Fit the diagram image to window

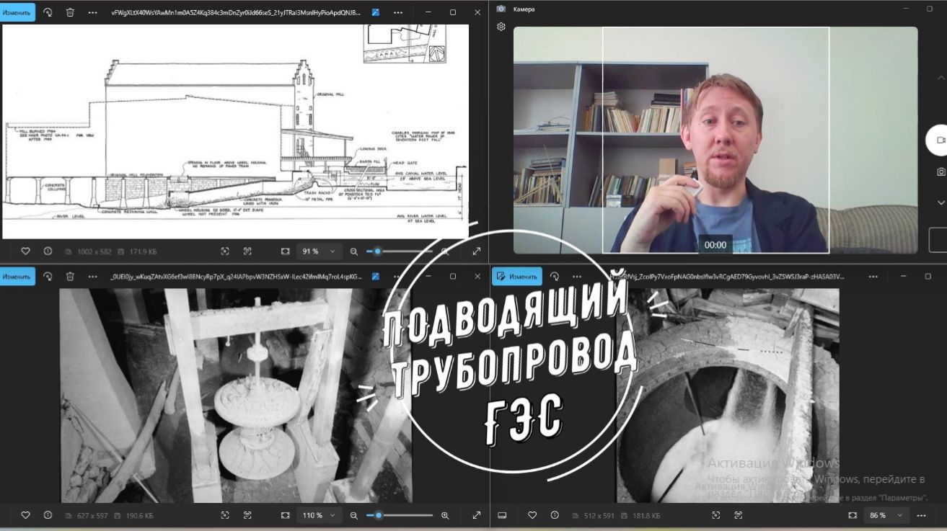pos(286,251)
